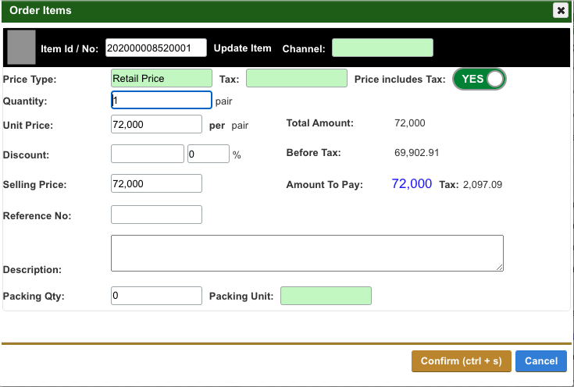The width and height of the screenshot is (574, 387).
Task: Click the Unit Price field
Action: tap(156, 124)
